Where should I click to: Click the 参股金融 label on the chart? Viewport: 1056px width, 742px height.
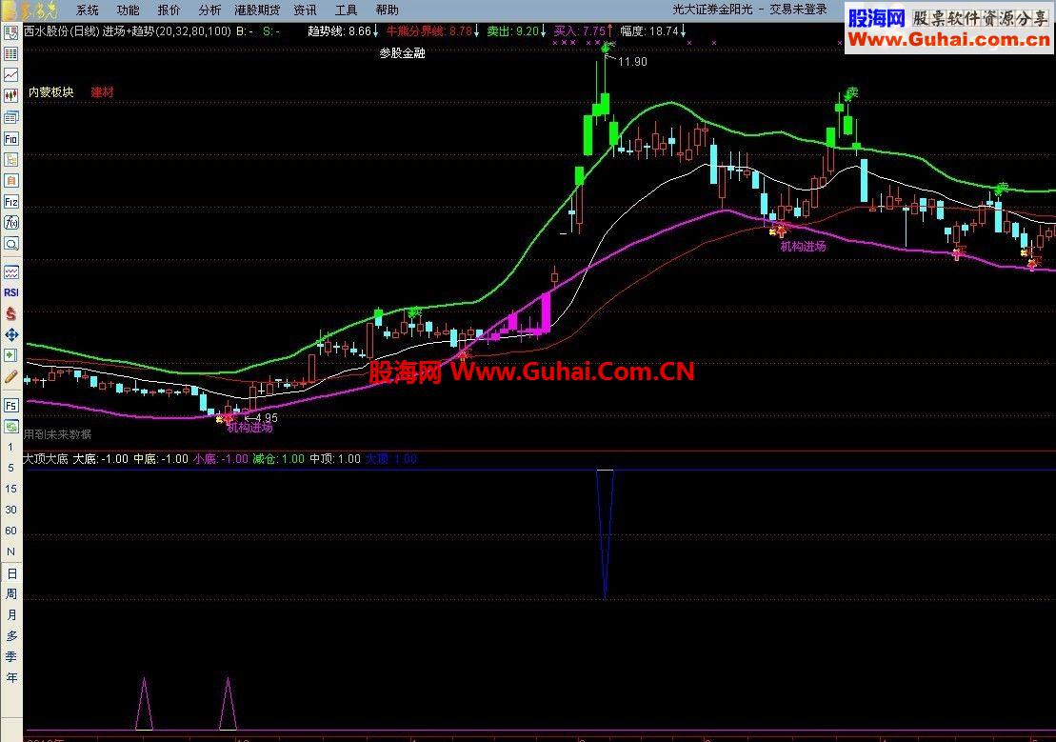402,53
